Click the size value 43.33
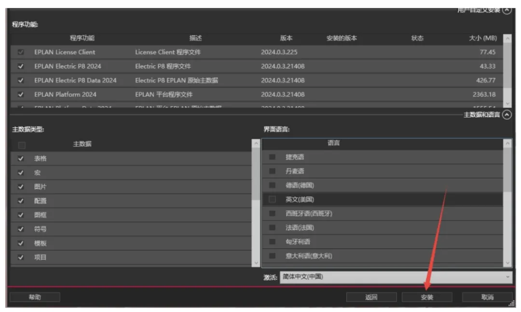521x312 pixels. pyautogui.click(x=487, y=66)
